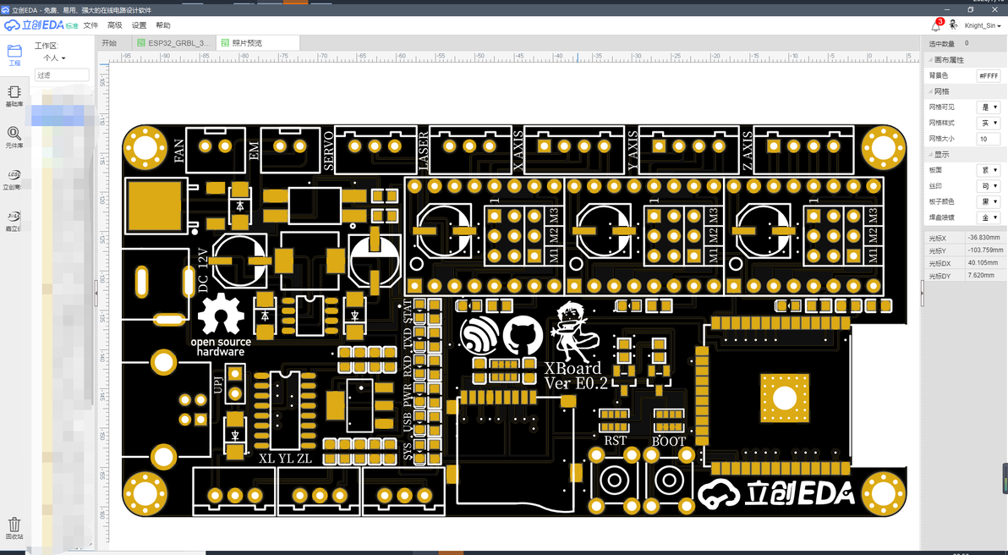Image resolution: width=1008 pixels, height=555 pixels.
Task: Open the 工程 project panel icon
Action: coord(14,55)
